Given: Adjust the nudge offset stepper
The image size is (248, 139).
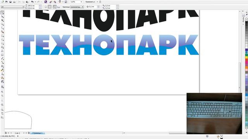Looking at the screenshot, I should (x=98, y=7).
